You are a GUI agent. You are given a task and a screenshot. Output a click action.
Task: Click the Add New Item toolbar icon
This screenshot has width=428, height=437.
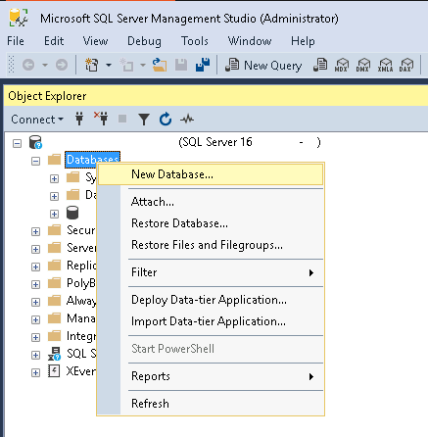[126, 65]
